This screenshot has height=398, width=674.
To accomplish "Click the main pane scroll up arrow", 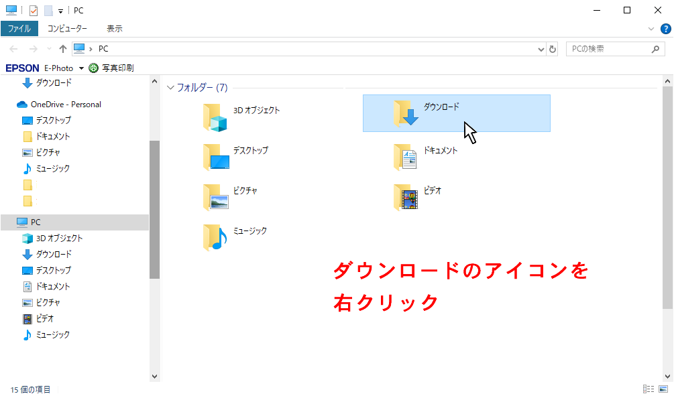I will point(667,81).
